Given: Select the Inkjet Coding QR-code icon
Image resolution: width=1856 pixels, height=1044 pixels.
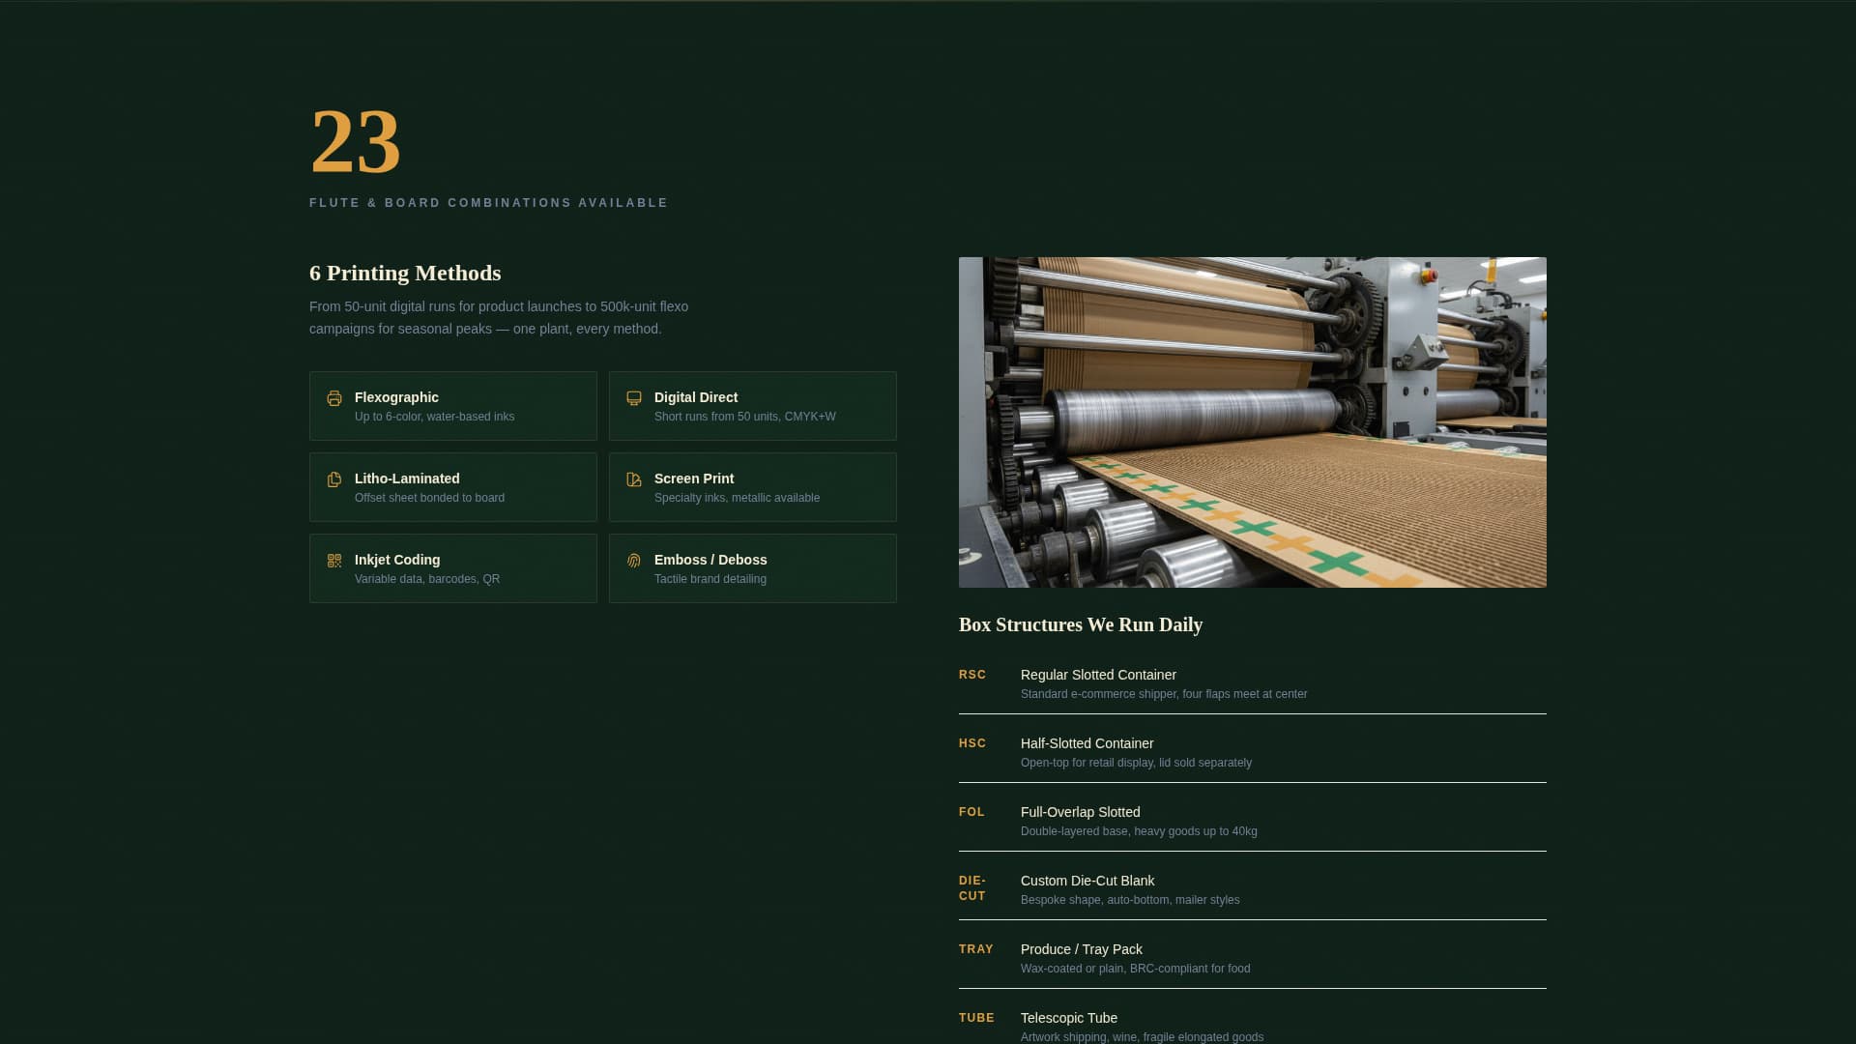Looking at the screenshot, I should 334,560.
